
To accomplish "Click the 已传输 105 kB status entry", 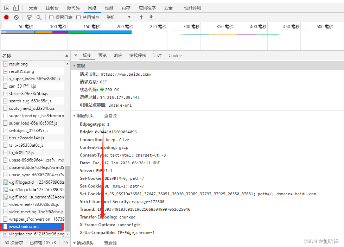I will [x=43, y=243].
